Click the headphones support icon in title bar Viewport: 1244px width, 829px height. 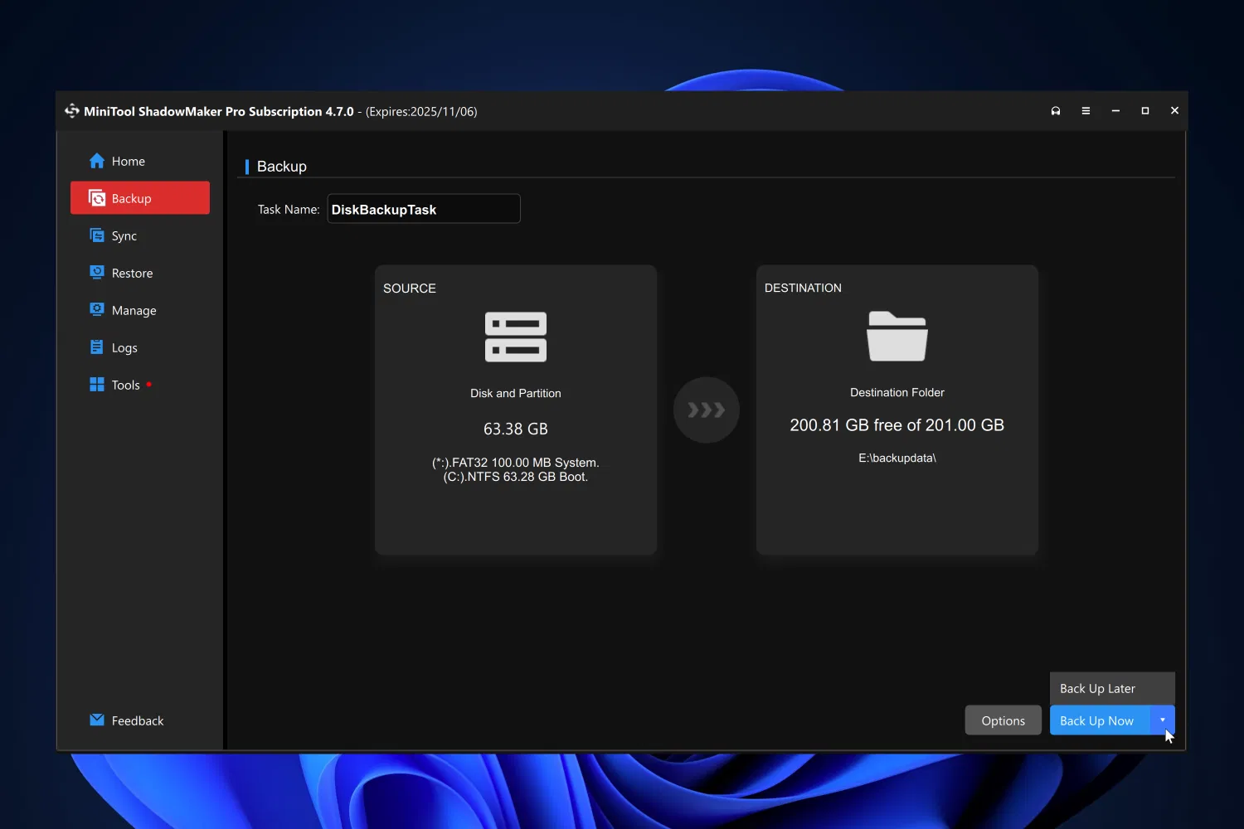[x=1056, y=111]
